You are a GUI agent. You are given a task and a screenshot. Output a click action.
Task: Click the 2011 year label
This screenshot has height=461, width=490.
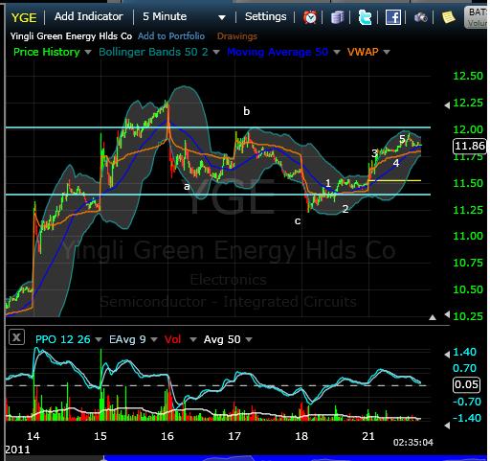(x=17, y=449)
